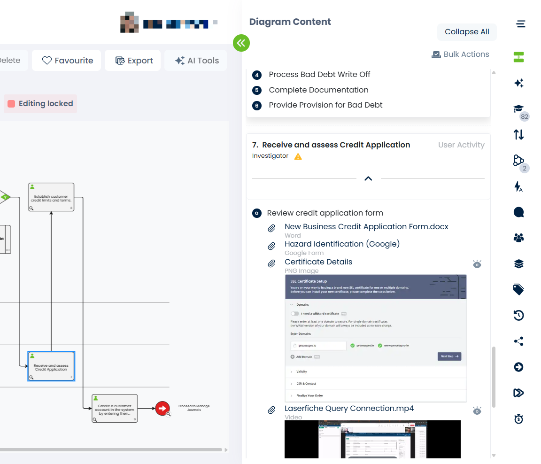Toggle preview eye for Certificate Details
The width and height of the screenshot is (541, 464).
pyautogui.click(x=477, y=264)
